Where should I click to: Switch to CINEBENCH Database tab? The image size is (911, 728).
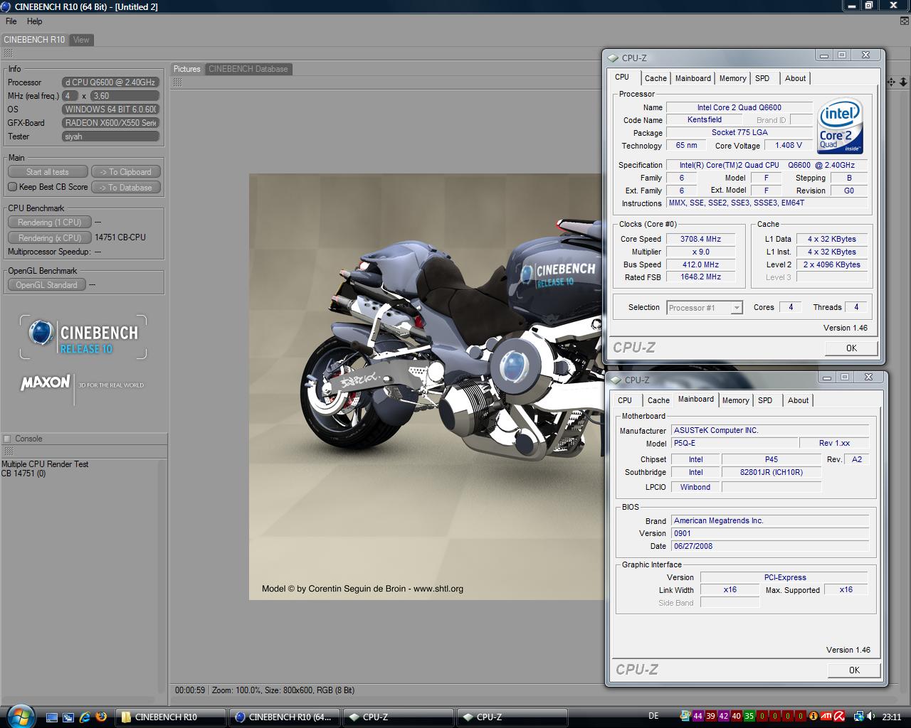pyautogui.click(x=248, y=69)
